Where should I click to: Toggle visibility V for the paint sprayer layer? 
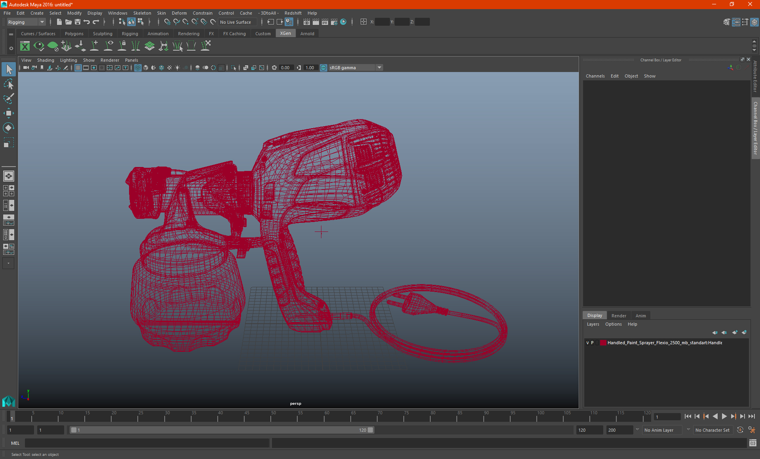[x=587, y=342]
